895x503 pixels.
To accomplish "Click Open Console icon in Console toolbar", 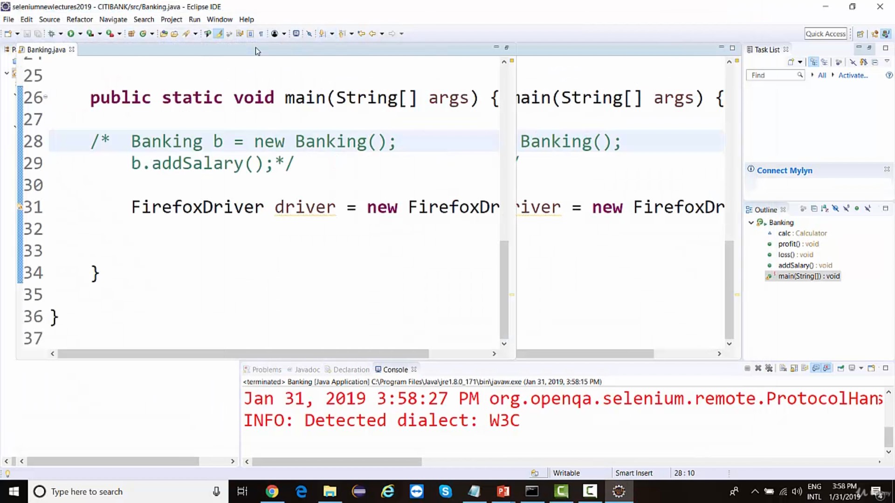I will pos(871,368).
